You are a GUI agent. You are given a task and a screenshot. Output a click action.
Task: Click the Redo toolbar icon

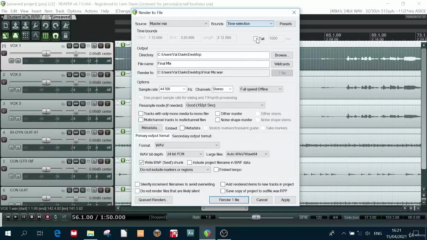click(x=55, y=25)
